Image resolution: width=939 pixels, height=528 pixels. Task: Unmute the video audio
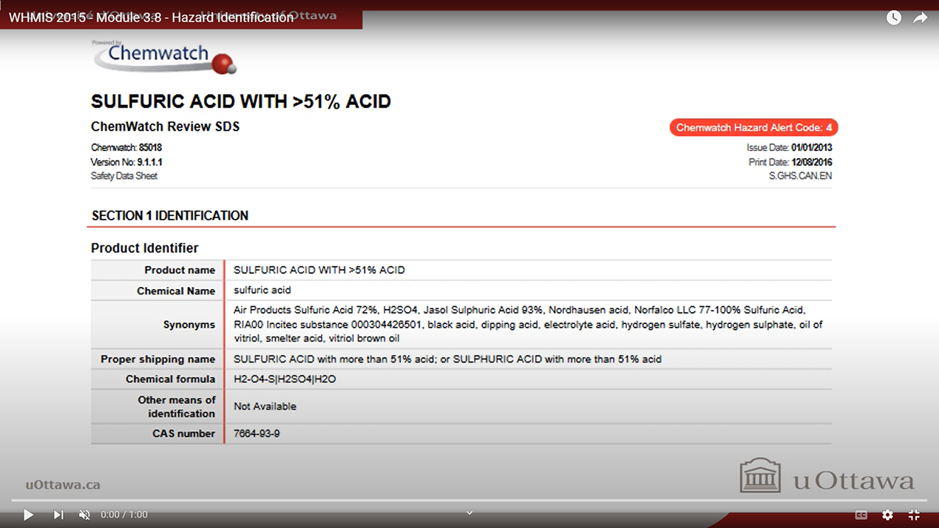click(84, 514)
